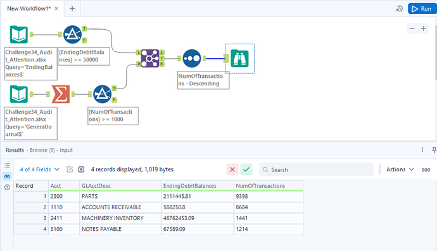Toggle the select-all fields checkbox icon
Viewport: 437px width, 251px height.
click(70, 169)
